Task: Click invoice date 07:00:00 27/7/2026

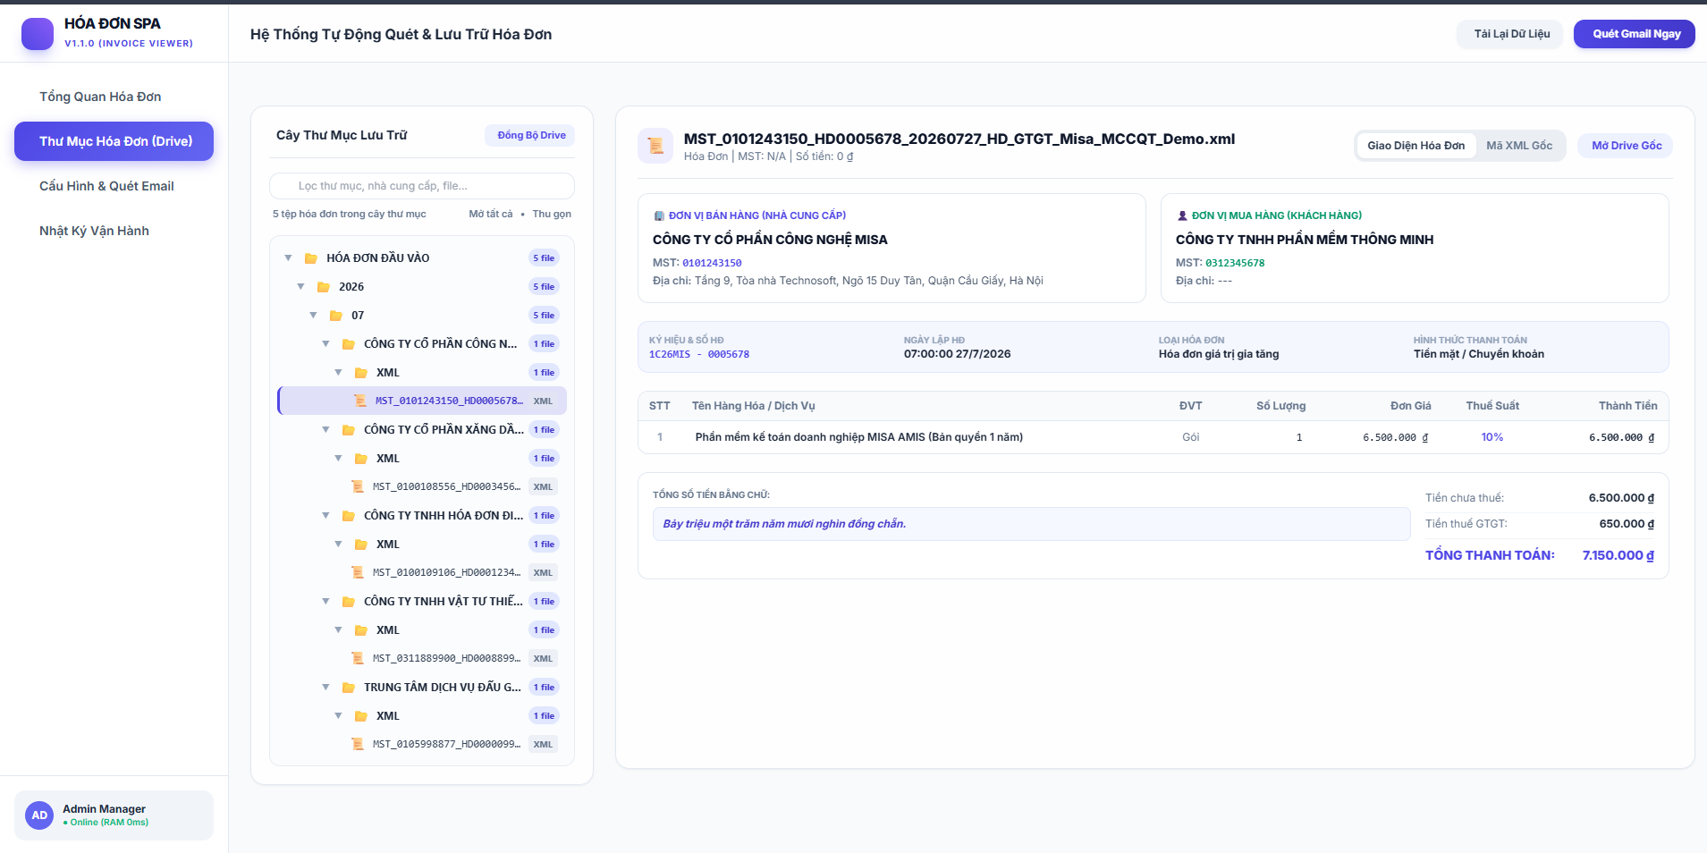Action: tap(957, 354)
